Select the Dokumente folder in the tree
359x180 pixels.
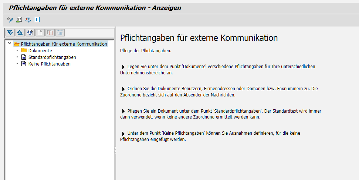click(x=40, y=50)
